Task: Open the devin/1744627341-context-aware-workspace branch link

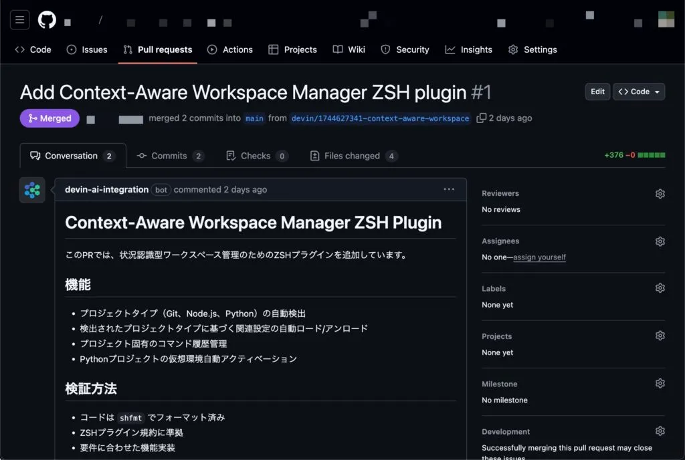Action: pyautogui.click(x=380, y=118)
